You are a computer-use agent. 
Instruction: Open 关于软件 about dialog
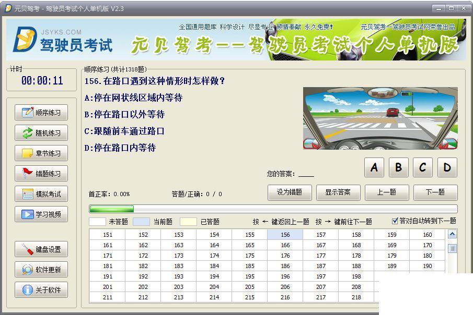pyautogui.click(x=41, y=289)
